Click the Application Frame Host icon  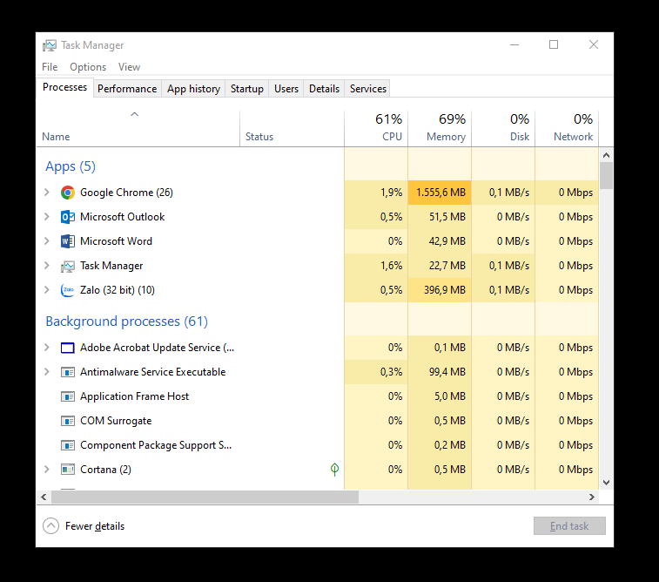[68, 396]
